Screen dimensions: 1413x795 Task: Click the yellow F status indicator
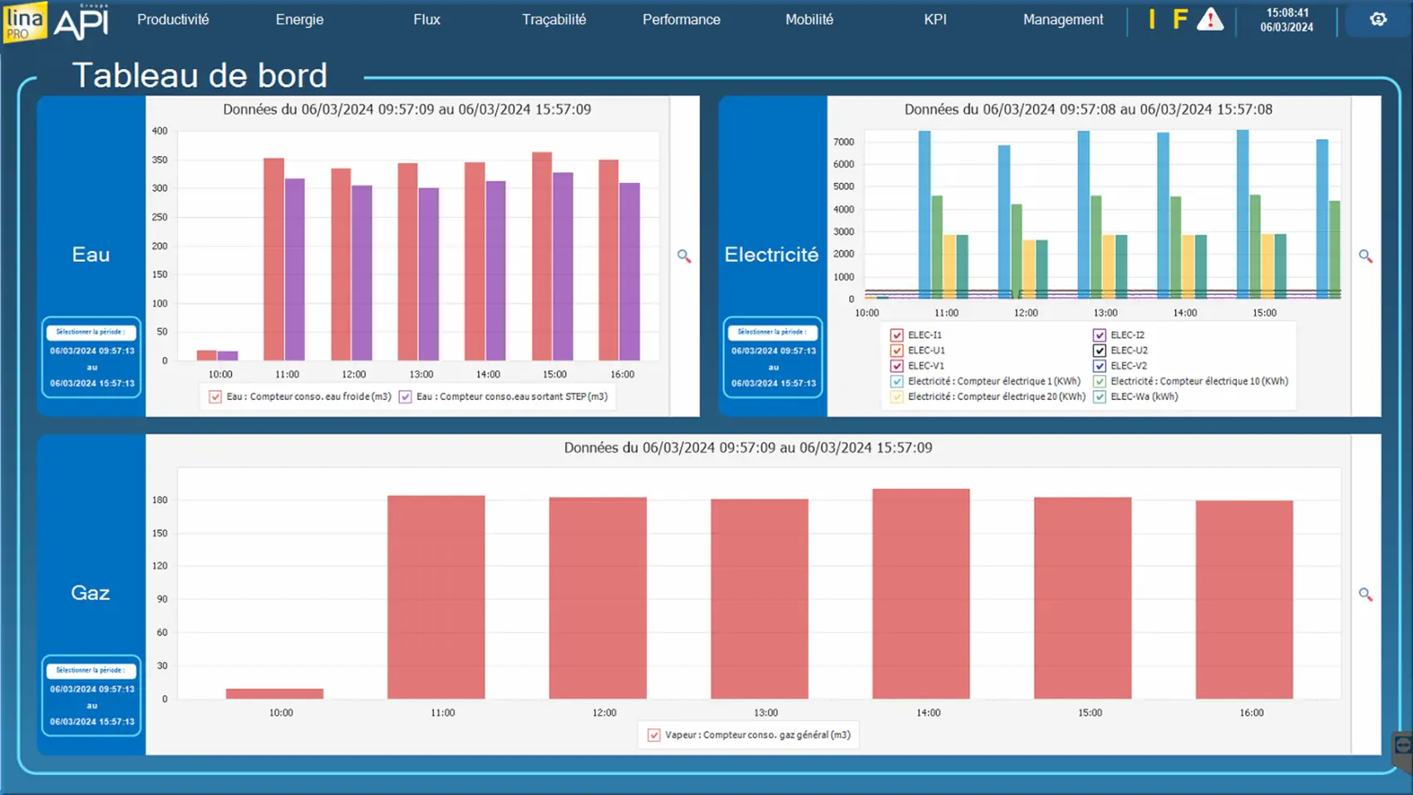(1179, 19)
